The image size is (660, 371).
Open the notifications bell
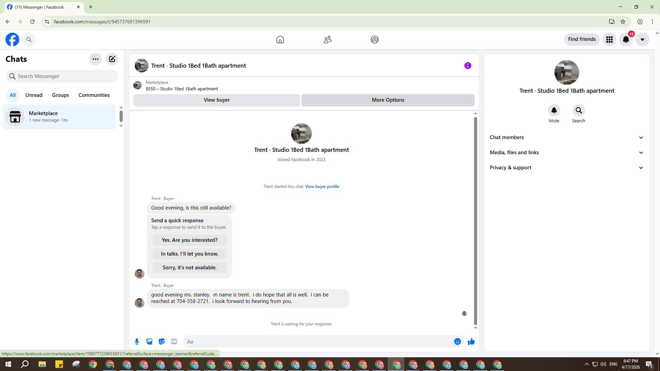pos(626,40)
